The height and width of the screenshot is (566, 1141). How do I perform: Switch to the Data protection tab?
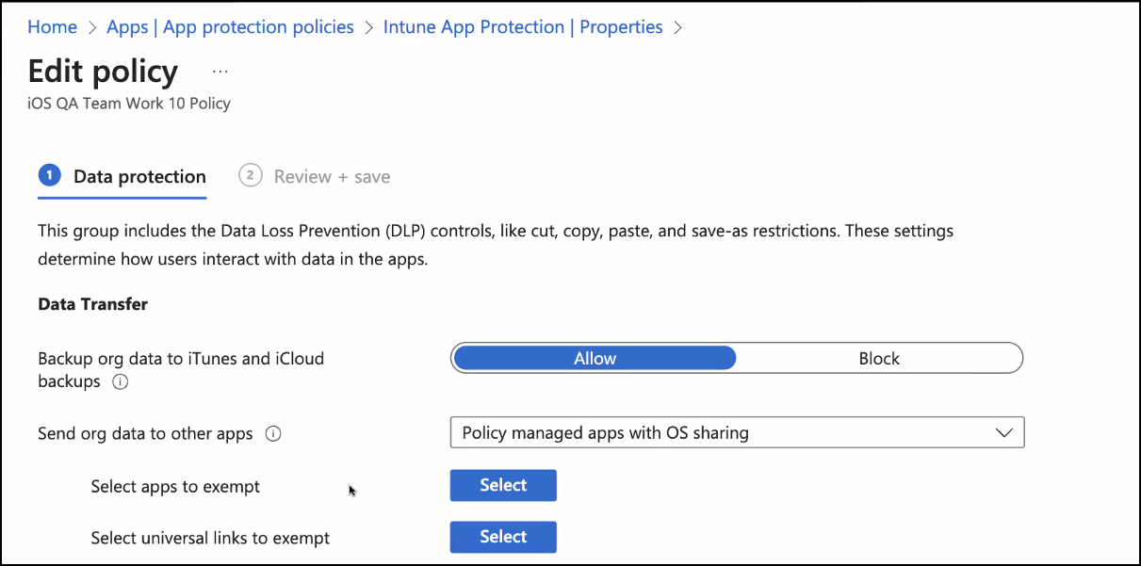tap(139, 177)
